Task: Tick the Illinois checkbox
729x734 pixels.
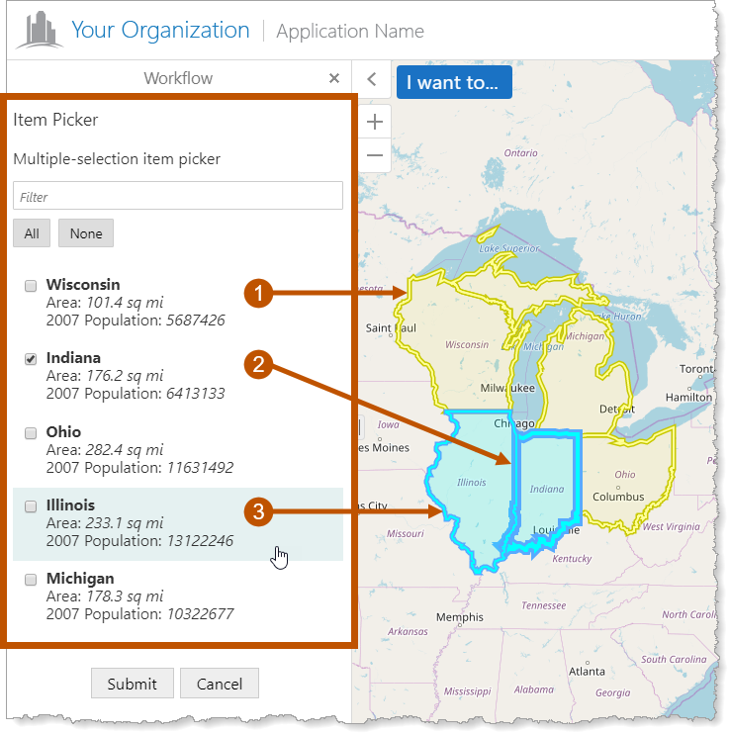Action: 31,506
